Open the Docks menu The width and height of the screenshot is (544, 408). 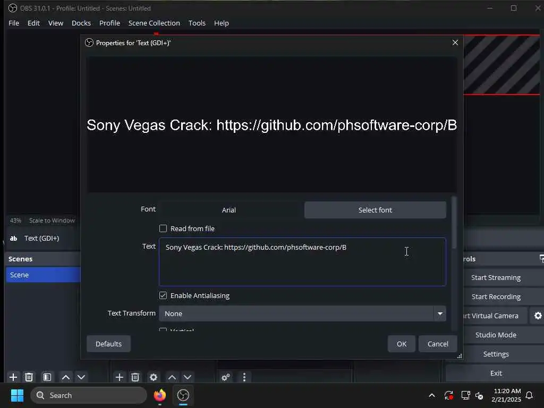pyautogui.click(x=81, y=23)
